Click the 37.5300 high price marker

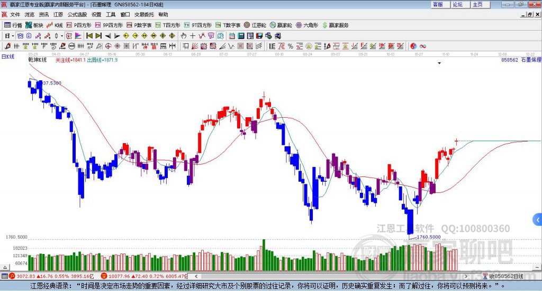(52, 83)
